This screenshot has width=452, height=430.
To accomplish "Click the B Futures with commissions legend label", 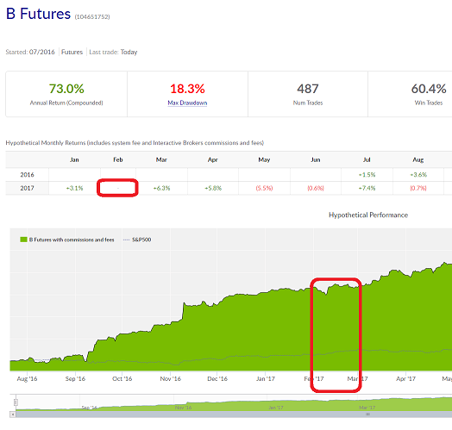I will pyautogui.click(x=72, y=240).
